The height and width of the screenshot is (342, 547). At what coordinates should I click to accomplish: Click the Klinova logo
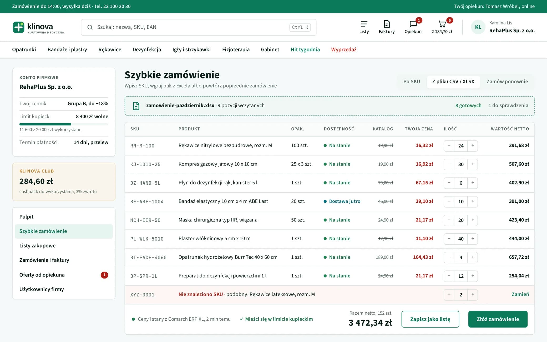[38, 27]
